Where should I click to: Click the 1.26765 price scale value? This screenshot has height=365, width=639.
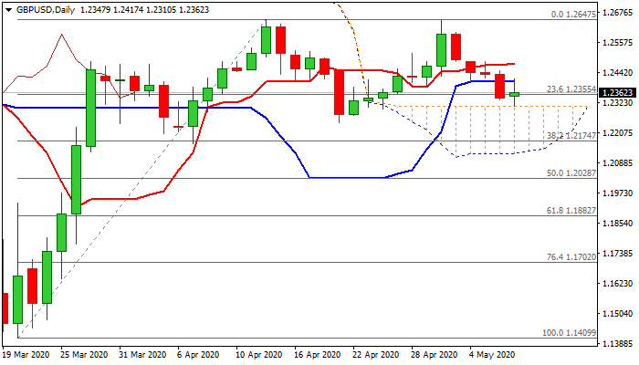coord(618,13)
